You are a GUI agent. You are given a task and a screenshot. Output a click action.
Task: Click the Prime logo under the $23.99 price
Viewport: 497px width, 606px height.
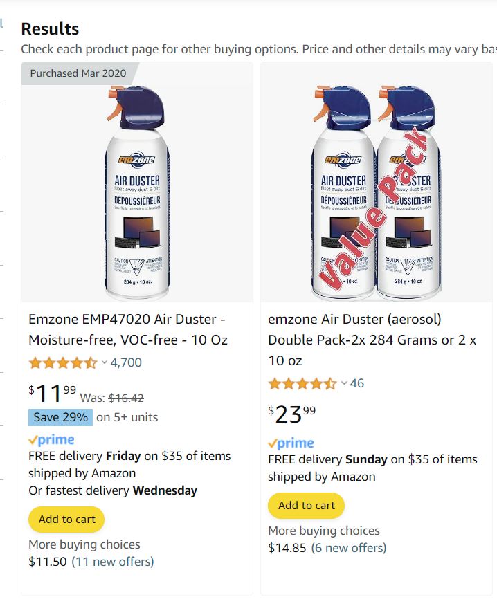[x=291, y=443]
